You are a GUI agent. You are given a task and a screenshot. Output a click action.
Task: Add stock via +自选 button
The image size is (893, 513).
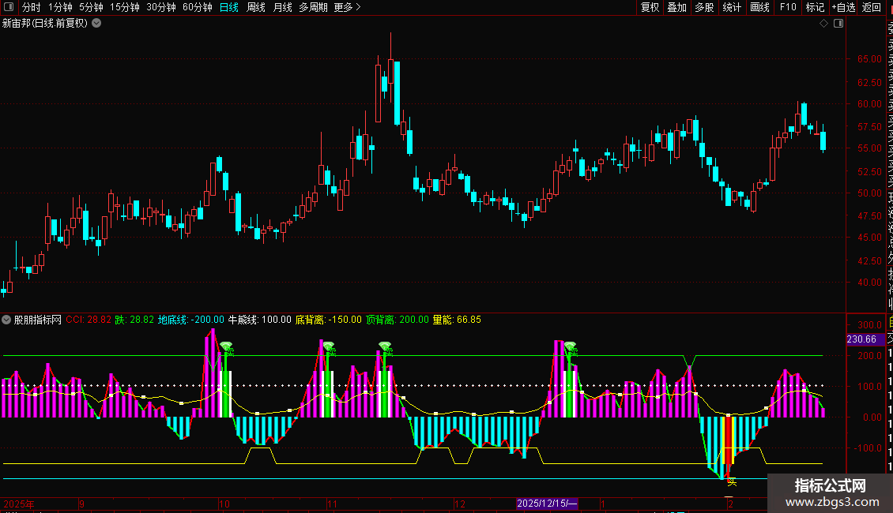click(843, 7)
